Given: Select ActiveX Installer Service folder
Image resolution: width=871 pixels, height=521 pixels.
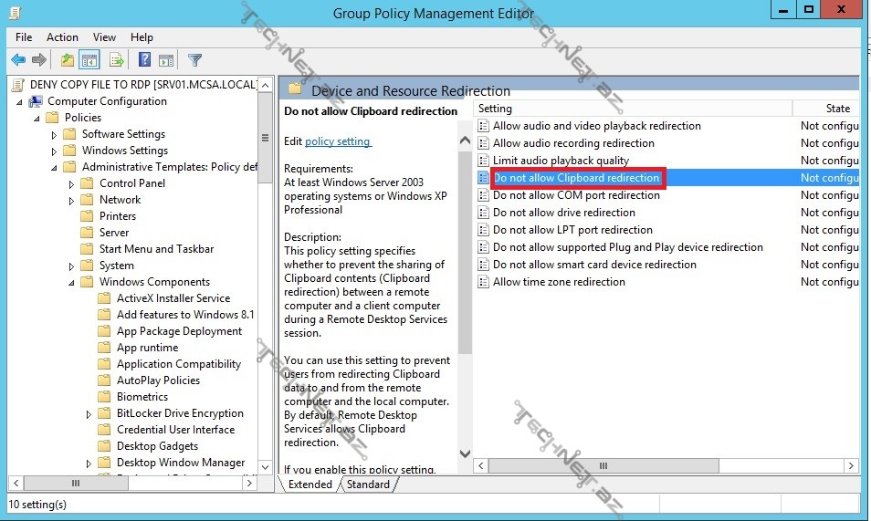Looking at the screenshot, I should coord(173,298).
